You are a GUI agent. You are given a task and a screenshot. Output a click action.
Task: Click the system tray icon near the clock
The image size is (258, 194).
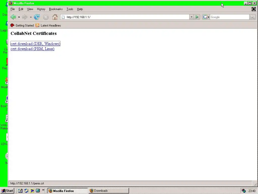coord(244,191)
